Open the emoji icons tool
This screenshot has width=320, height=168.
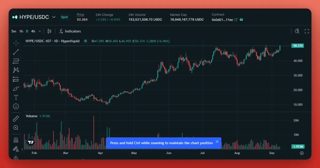(x=16, y=106)
